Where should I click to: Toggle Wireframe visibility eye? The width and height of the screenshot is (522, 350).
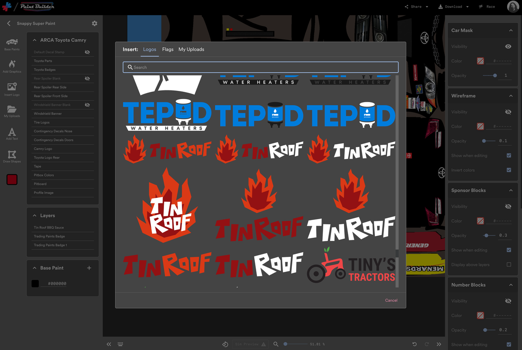click(x=508, y=112)
